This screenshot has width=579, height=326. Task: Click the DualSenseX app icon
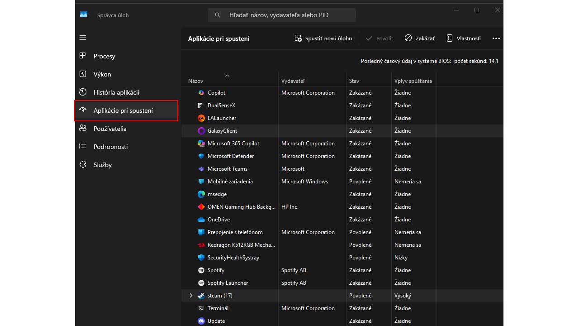coord(201,105)
